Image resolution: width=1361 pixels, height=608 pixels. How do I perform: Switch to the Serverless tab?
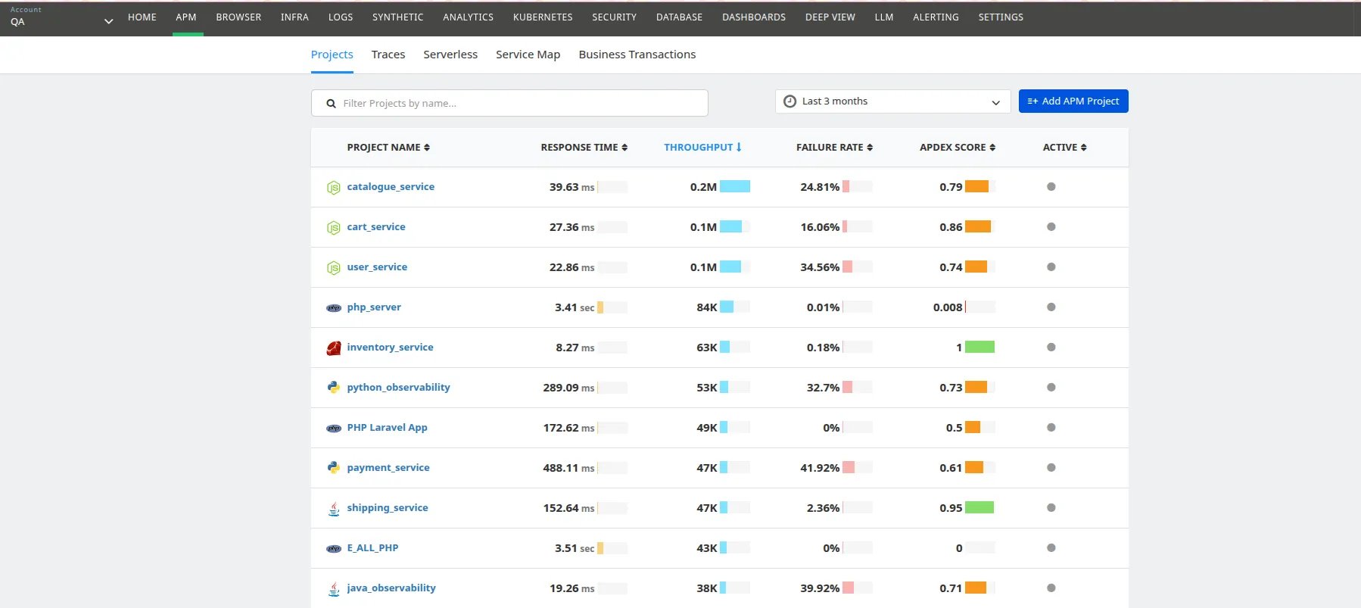pos(450,55)
